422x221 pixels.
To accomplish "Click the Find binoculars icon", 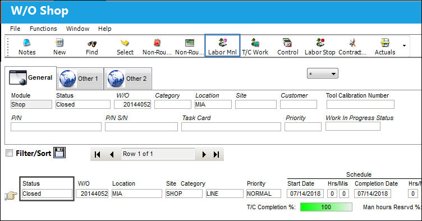I will tap(92, 47).
